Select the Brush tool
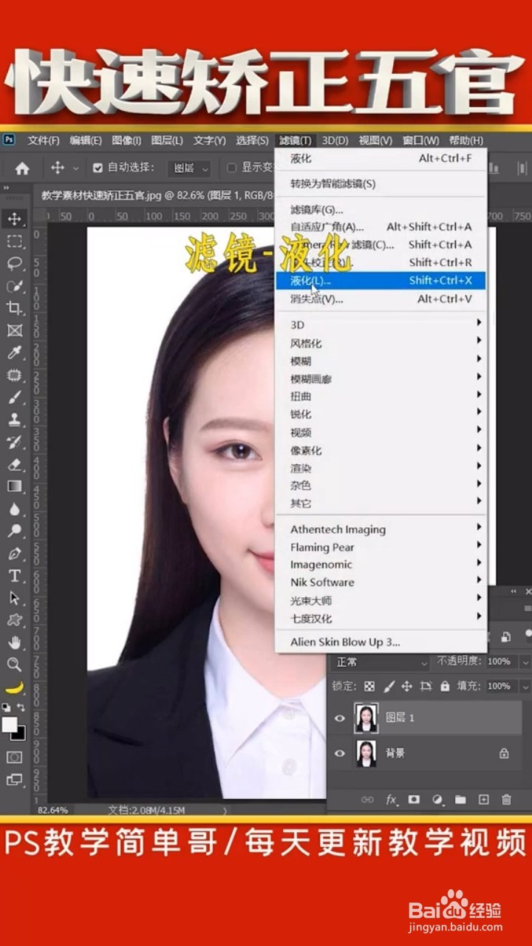Image resolution: width=532 pixels, height=946 pixels. [x=15, y=398]
